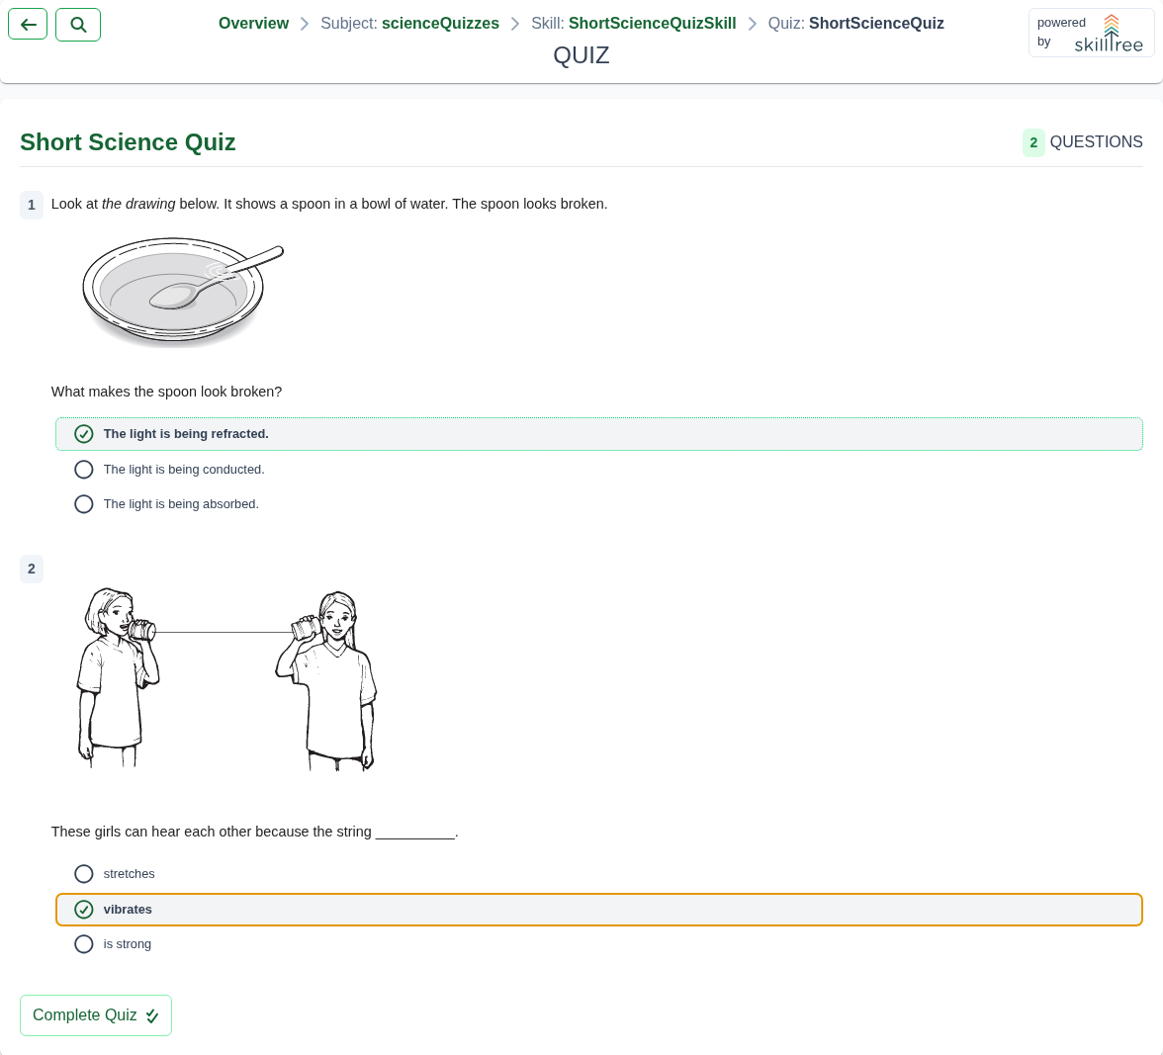Open the search magnifier button
This screenshot has width=1163, height=1055.
(x=78, y=25)
